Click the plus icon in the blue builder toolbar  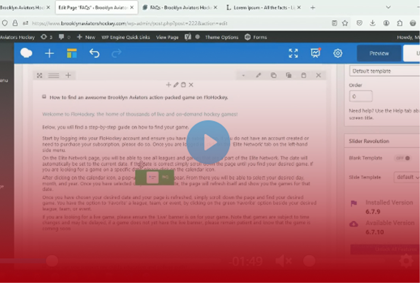49,53
